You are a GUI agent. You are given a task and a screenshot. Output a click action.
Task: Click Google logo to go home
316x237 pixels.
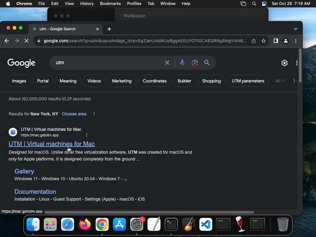[21, 63]
